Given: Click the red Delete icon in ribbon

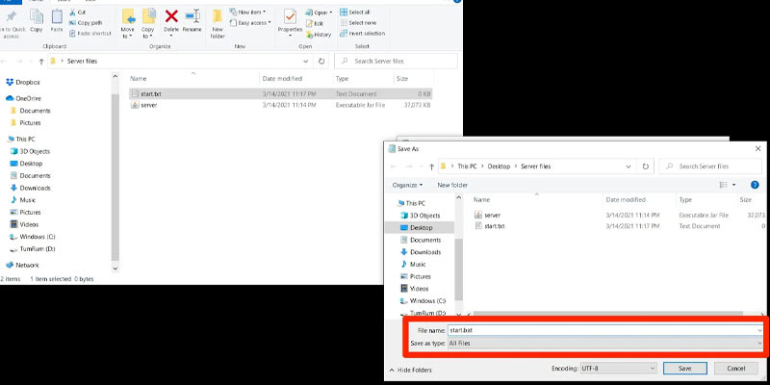Looking at the screenshot, I should coord(171,16).
